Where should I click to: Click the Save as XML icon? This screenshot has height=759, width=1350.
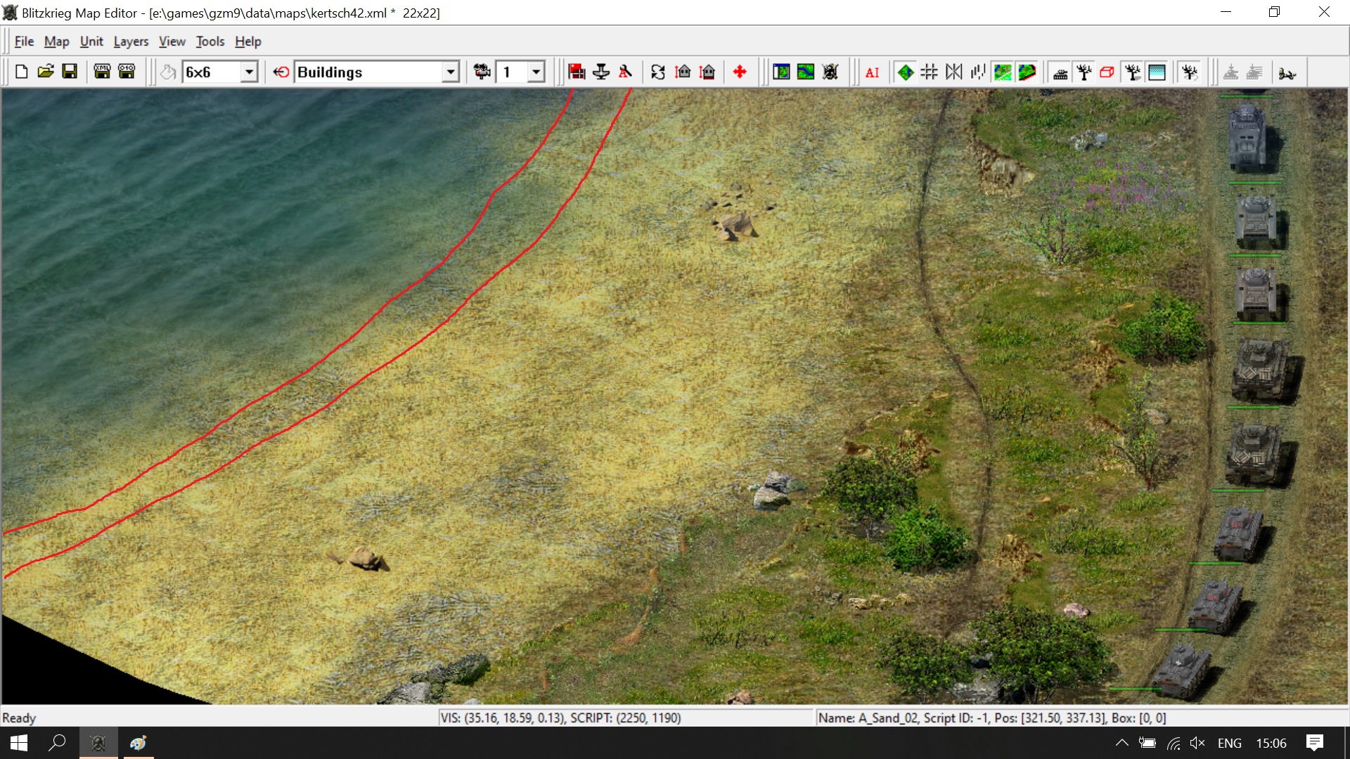(x=102, y=72)
